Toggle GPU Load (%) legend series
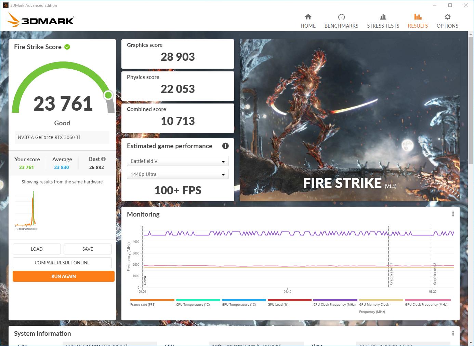Image resolution: width=474 pixels, height=346 pixels. (x=290, y=303)
